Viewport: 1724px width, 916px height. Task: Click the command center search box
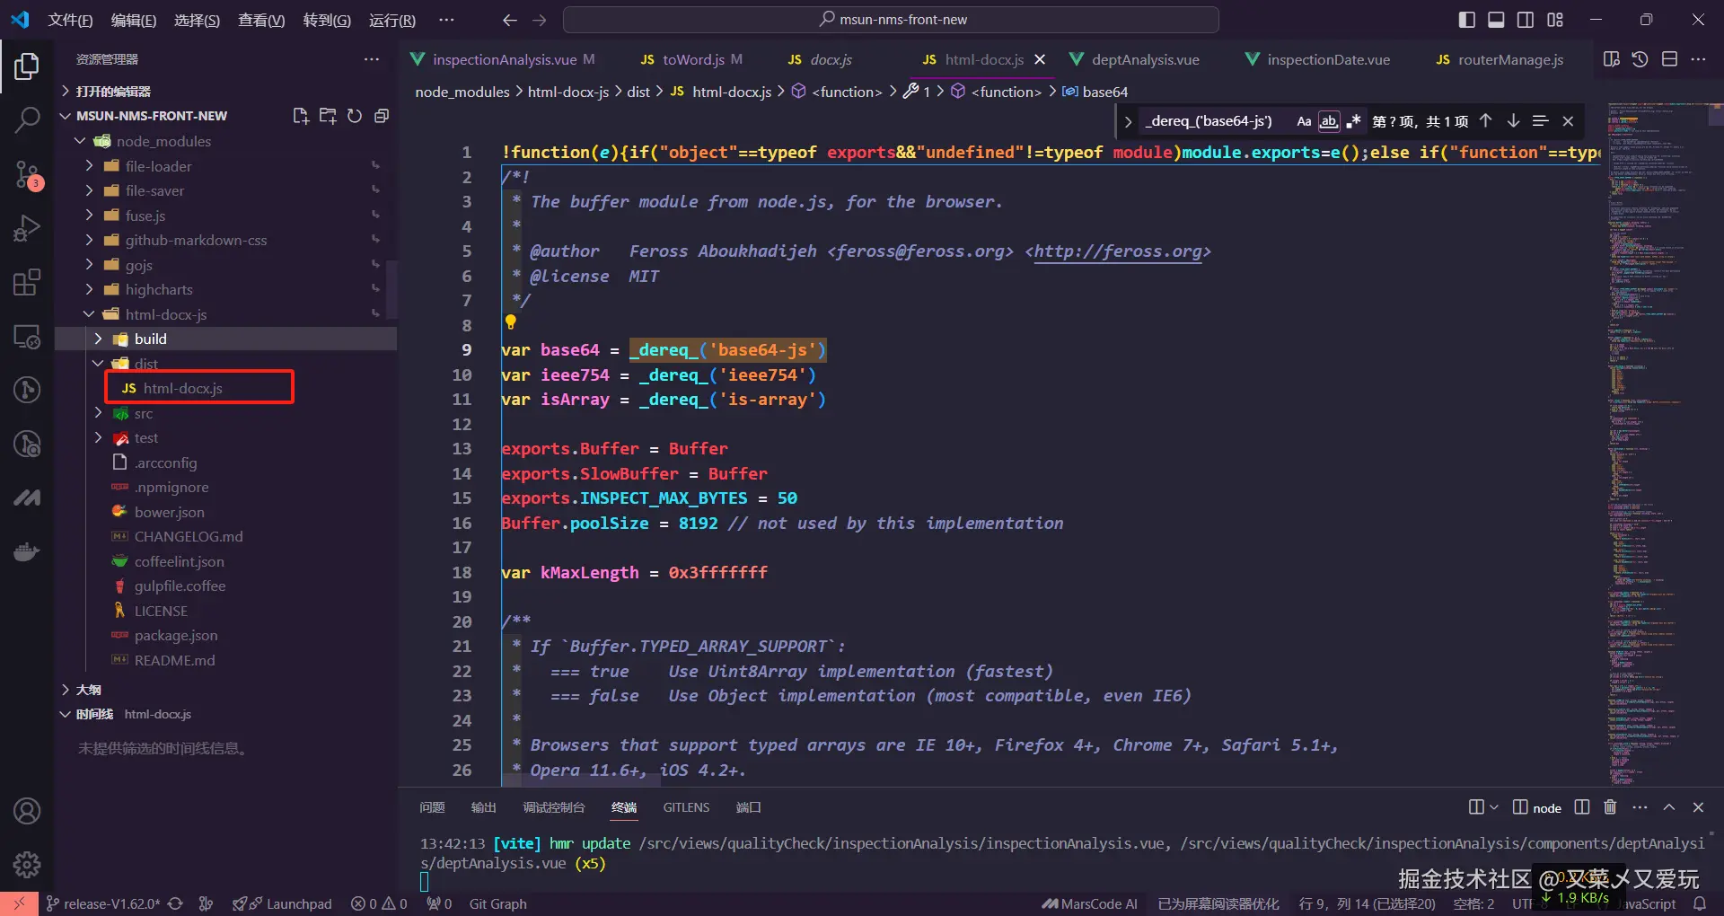click(x=891, y=20)
